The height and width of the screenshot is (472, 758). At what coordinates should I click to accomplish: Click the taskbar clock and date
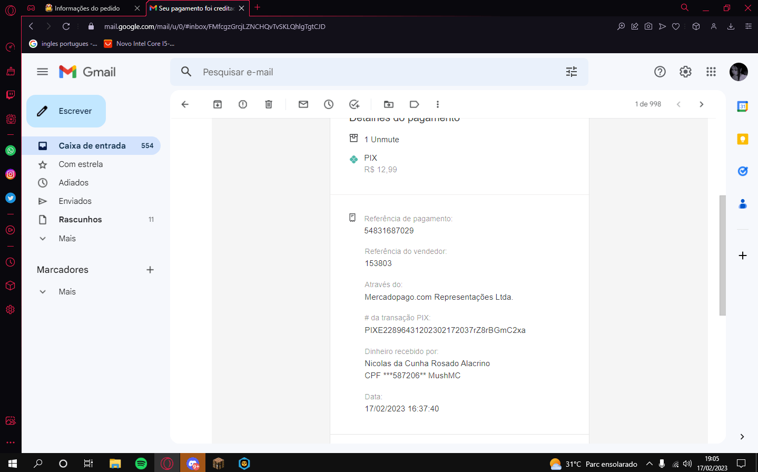pos(712,464)
